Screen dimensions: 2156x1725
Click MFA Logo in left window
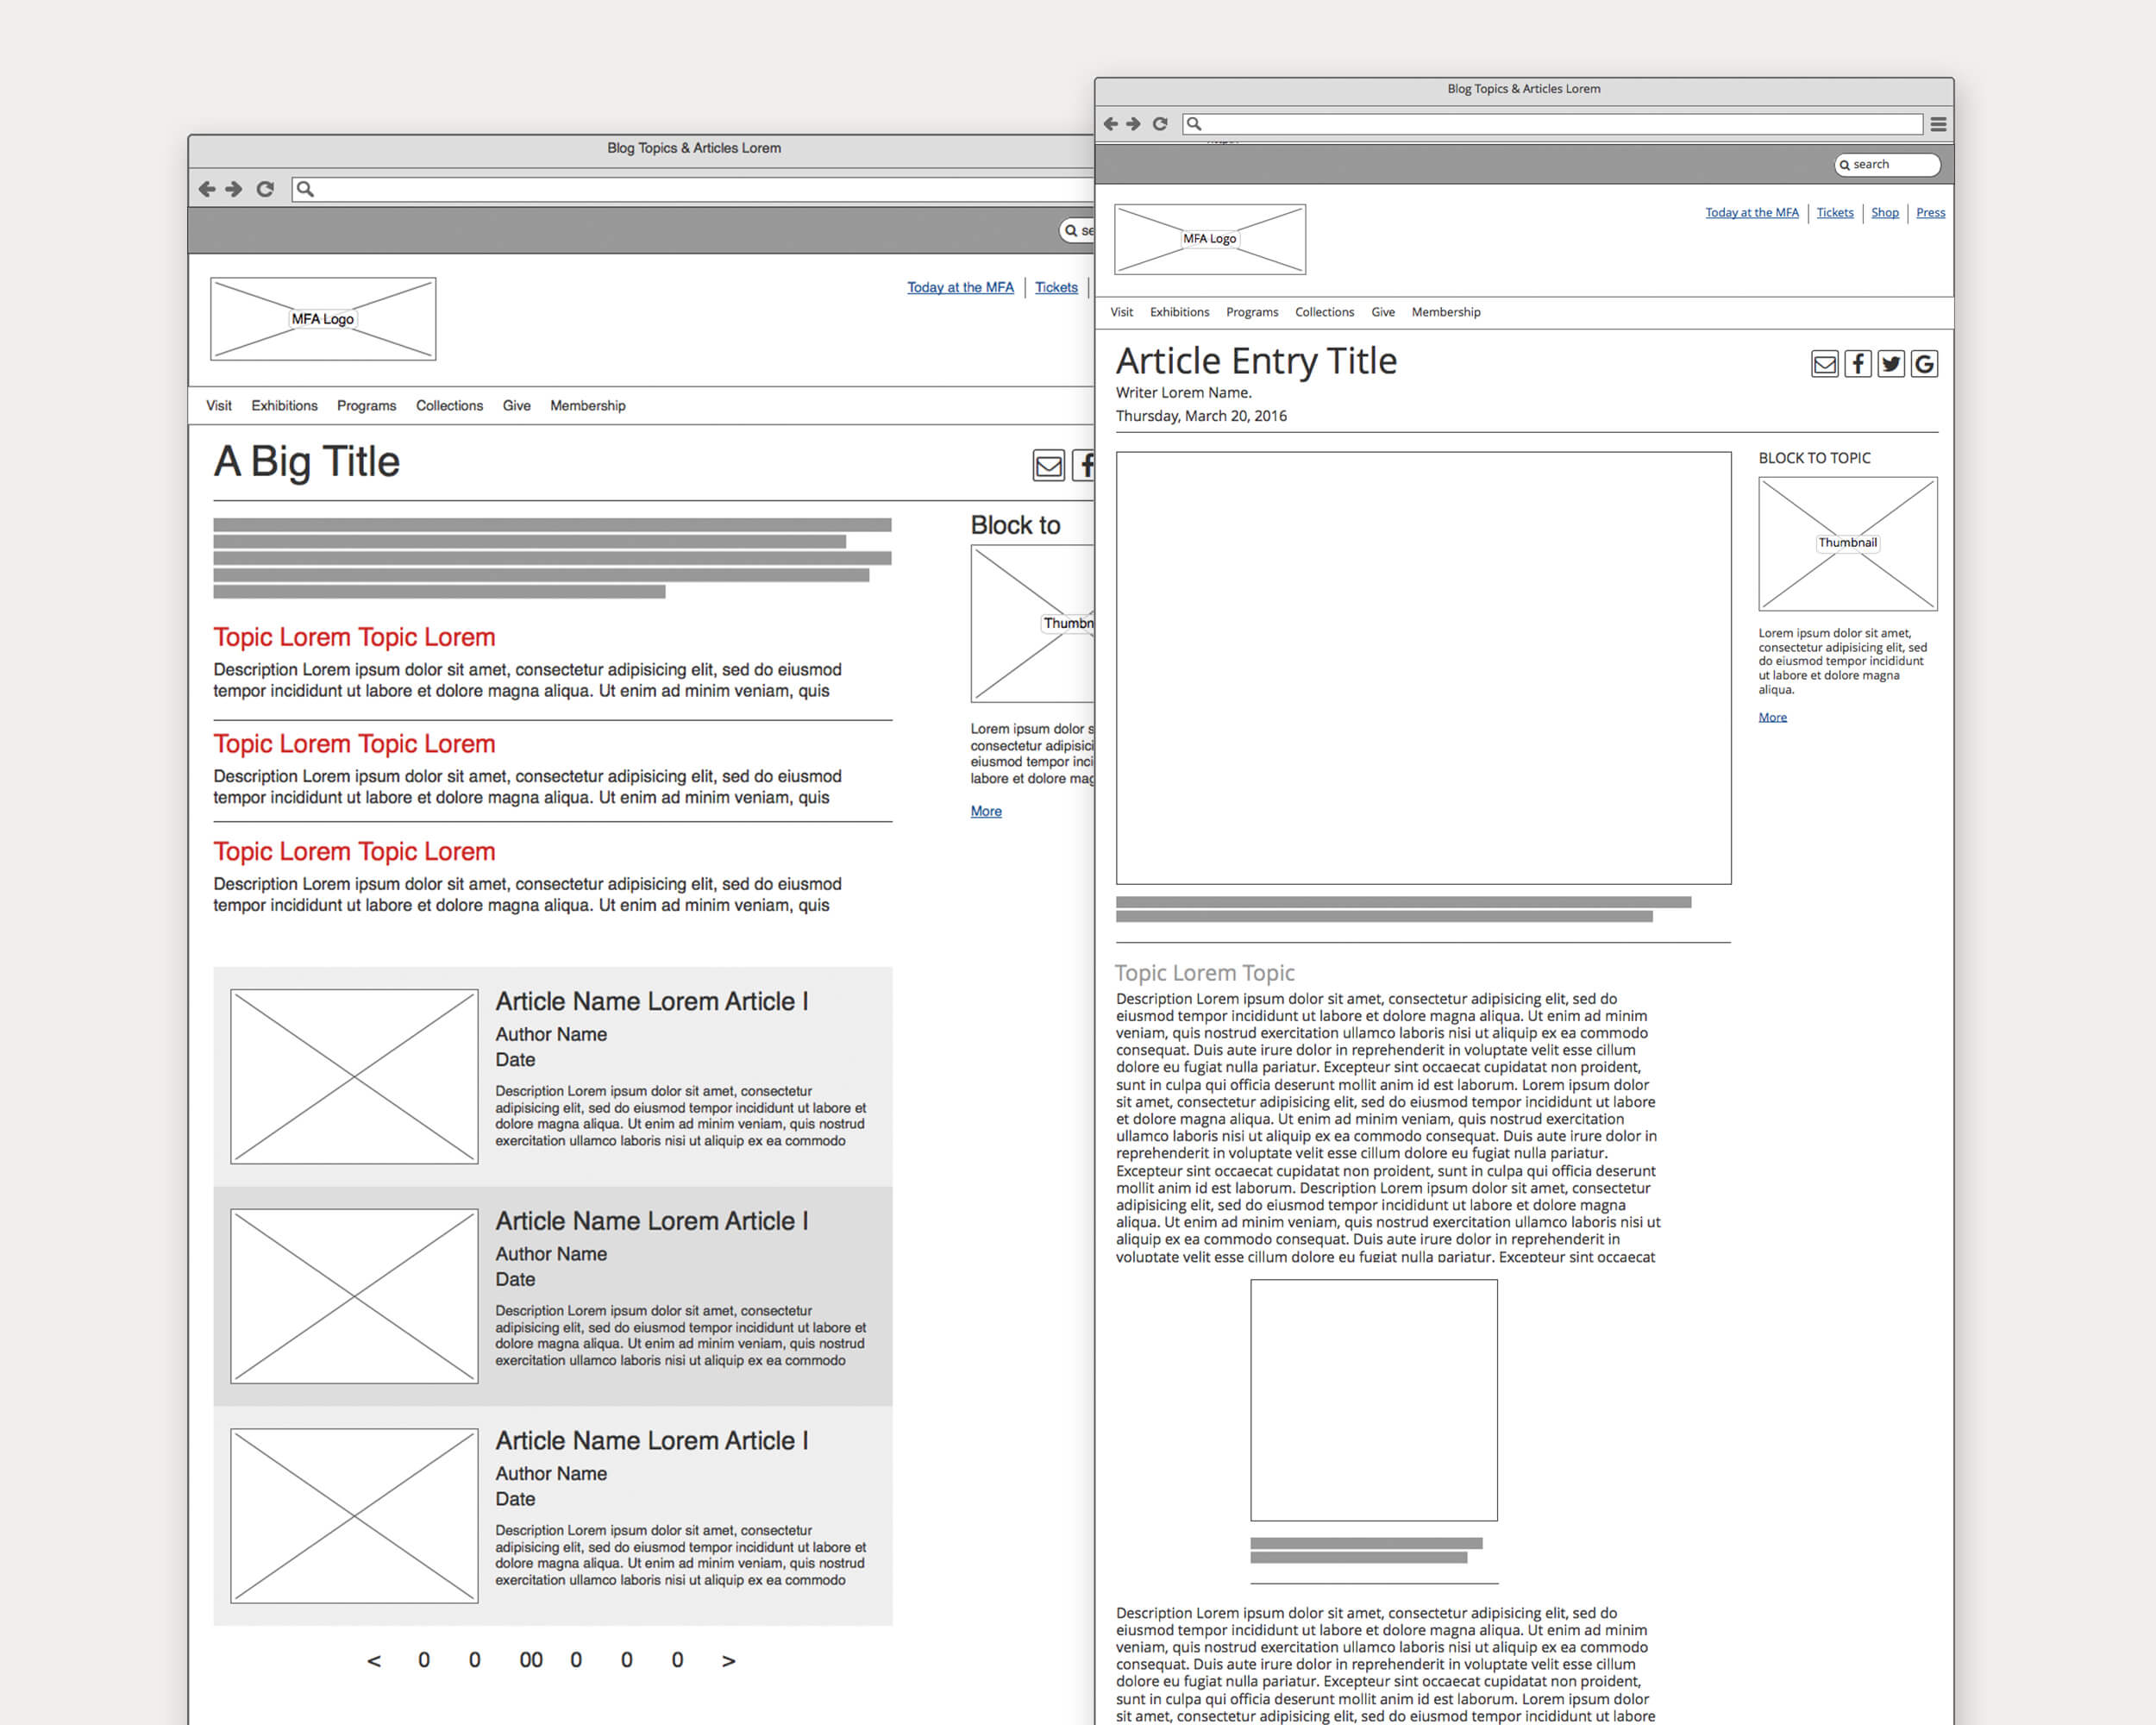323,319
